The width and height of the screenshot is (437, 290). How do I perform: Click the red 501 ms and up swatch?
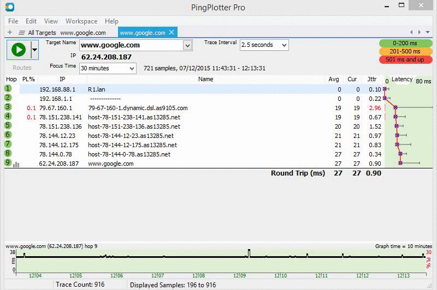[x=405, y=59]
